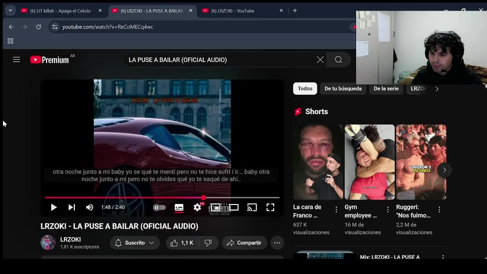Open options for Ruggeri short

coord(439,209)
